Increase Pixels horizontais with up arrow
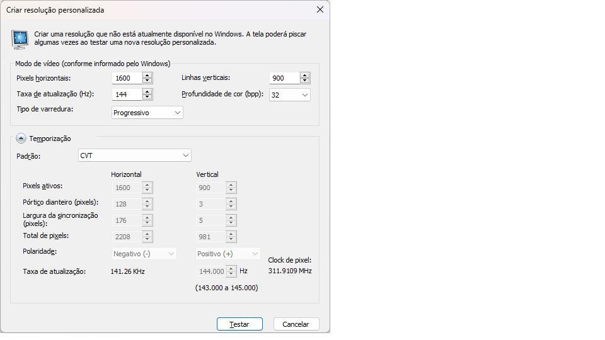 coord(147,75)
